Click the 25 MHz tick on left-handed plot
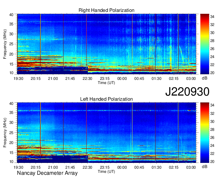218x177 pixels. [11, 133]
